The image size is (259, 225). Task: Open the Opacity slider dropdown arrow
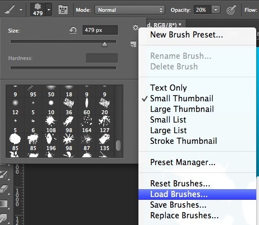point(216,10)
